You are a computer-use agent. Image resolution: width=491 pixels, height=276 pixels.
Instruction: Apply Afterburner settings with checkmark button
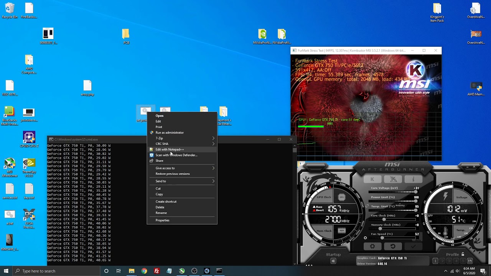(413, 246)
